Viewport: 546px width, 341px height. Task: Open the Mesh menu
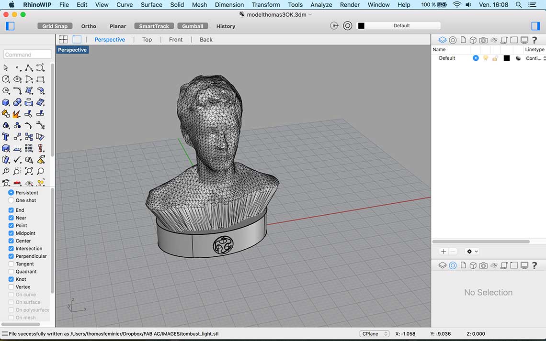(200, 5)
